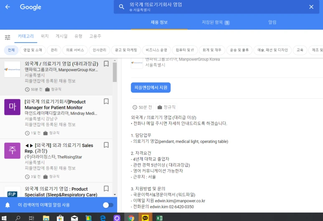Filter by 인사관리 category
323x221 pixels.
point(99,50)
